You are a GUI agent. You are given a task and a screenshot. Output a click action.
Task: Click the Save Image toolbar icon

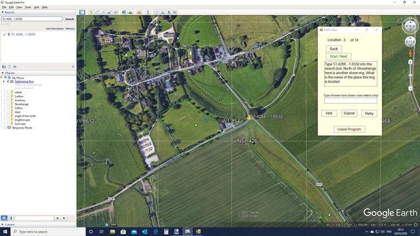169,12
